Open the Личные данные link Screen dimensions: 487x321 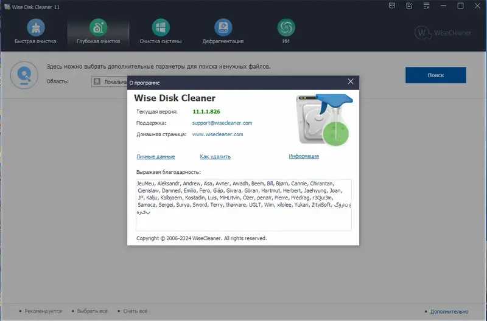pos(156,157)
